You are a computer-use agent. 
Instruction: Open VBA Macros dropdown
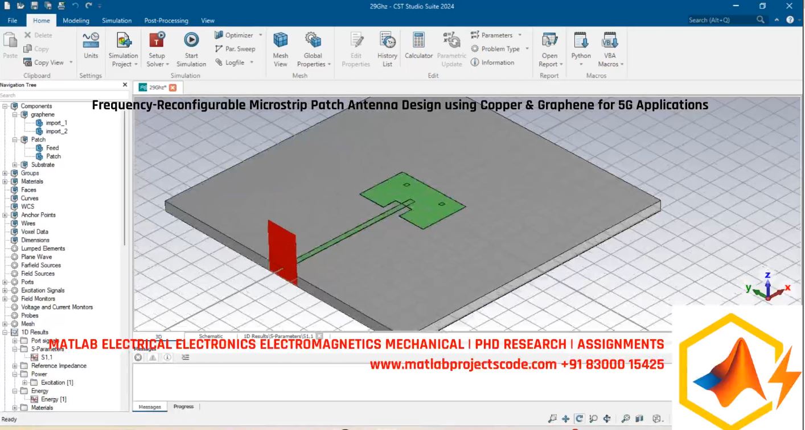[x=610, y=60]
